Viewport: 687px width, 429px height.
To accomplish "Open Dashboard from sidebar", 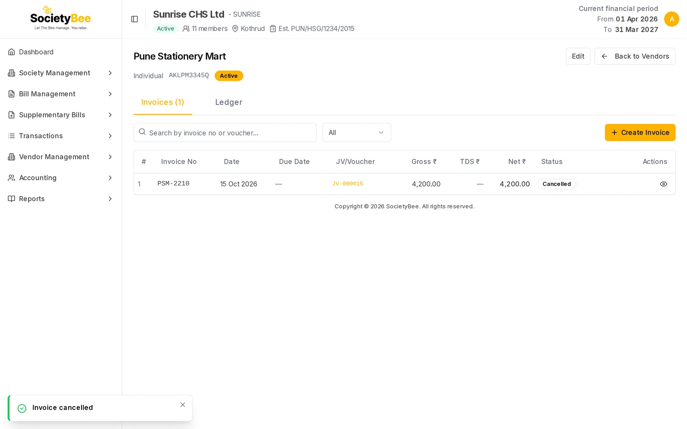I will pos(61,52).
